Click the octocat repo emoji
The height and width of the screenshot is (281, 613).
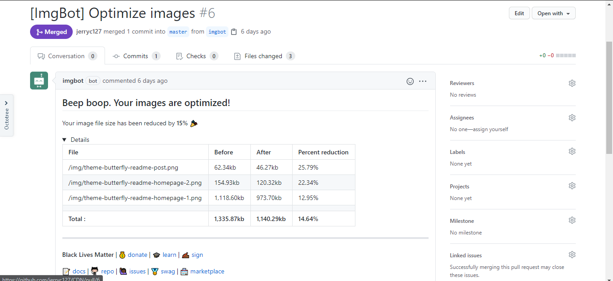point(95,271)
